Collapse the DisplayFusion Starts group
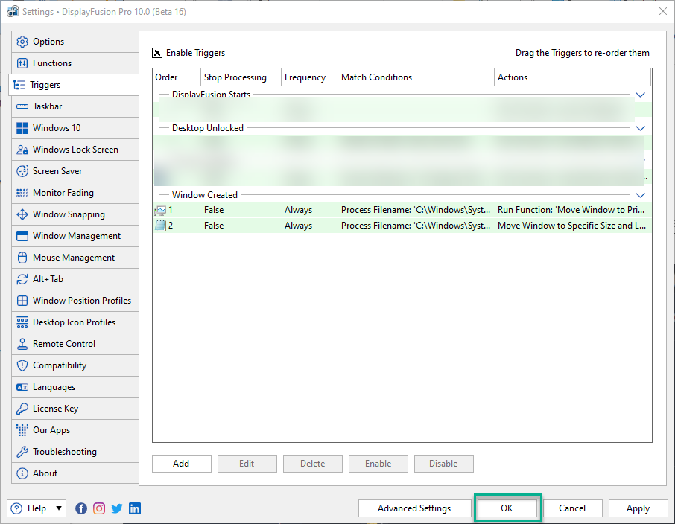Viewport: 675px width, 524px height. pos(640,95)
